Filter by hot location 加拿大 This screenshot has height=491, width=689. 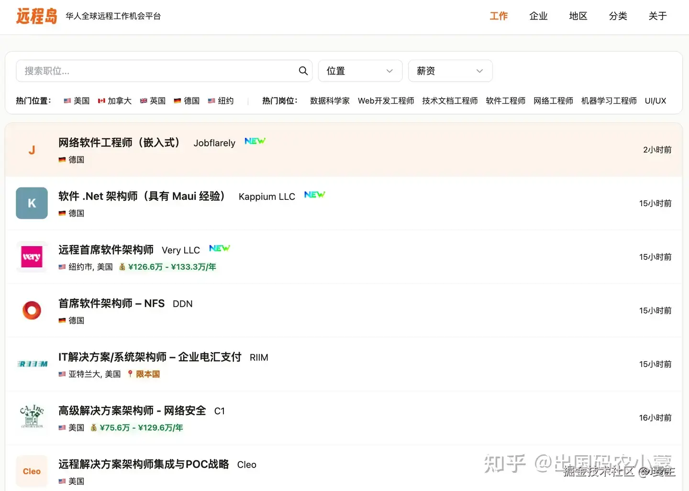(x=114, y=101)
